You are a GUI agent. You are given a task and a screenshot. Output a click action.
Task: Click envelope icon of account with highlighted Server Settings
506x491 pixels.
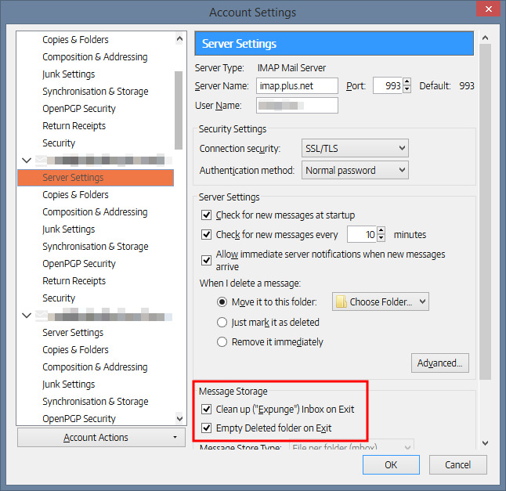point(41,160)
